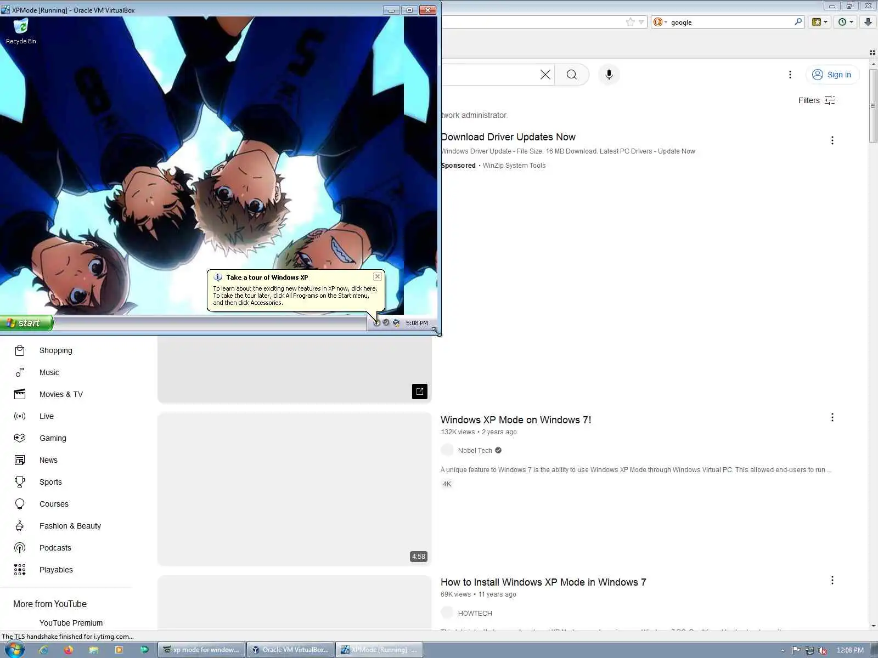Image resolution: width=878 pixels, height=658 pixels.
Task: Start voice search with the microphone
Action: point(609,75)
